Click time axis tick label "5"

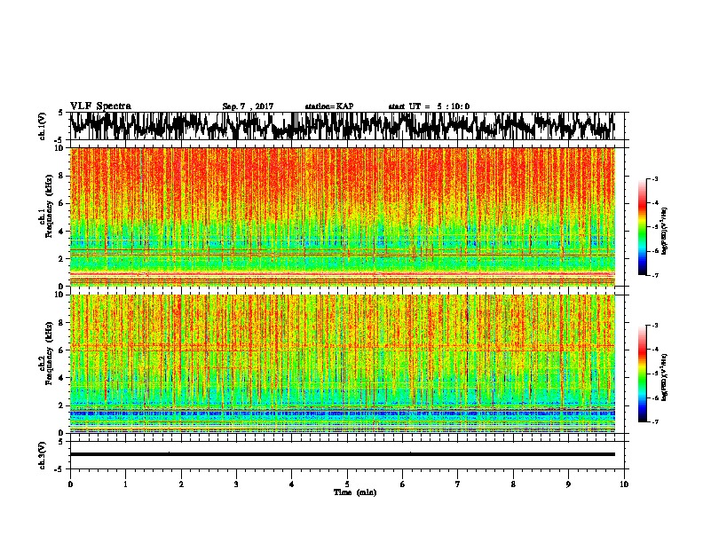pyautogui.click(x=347, y=484)
